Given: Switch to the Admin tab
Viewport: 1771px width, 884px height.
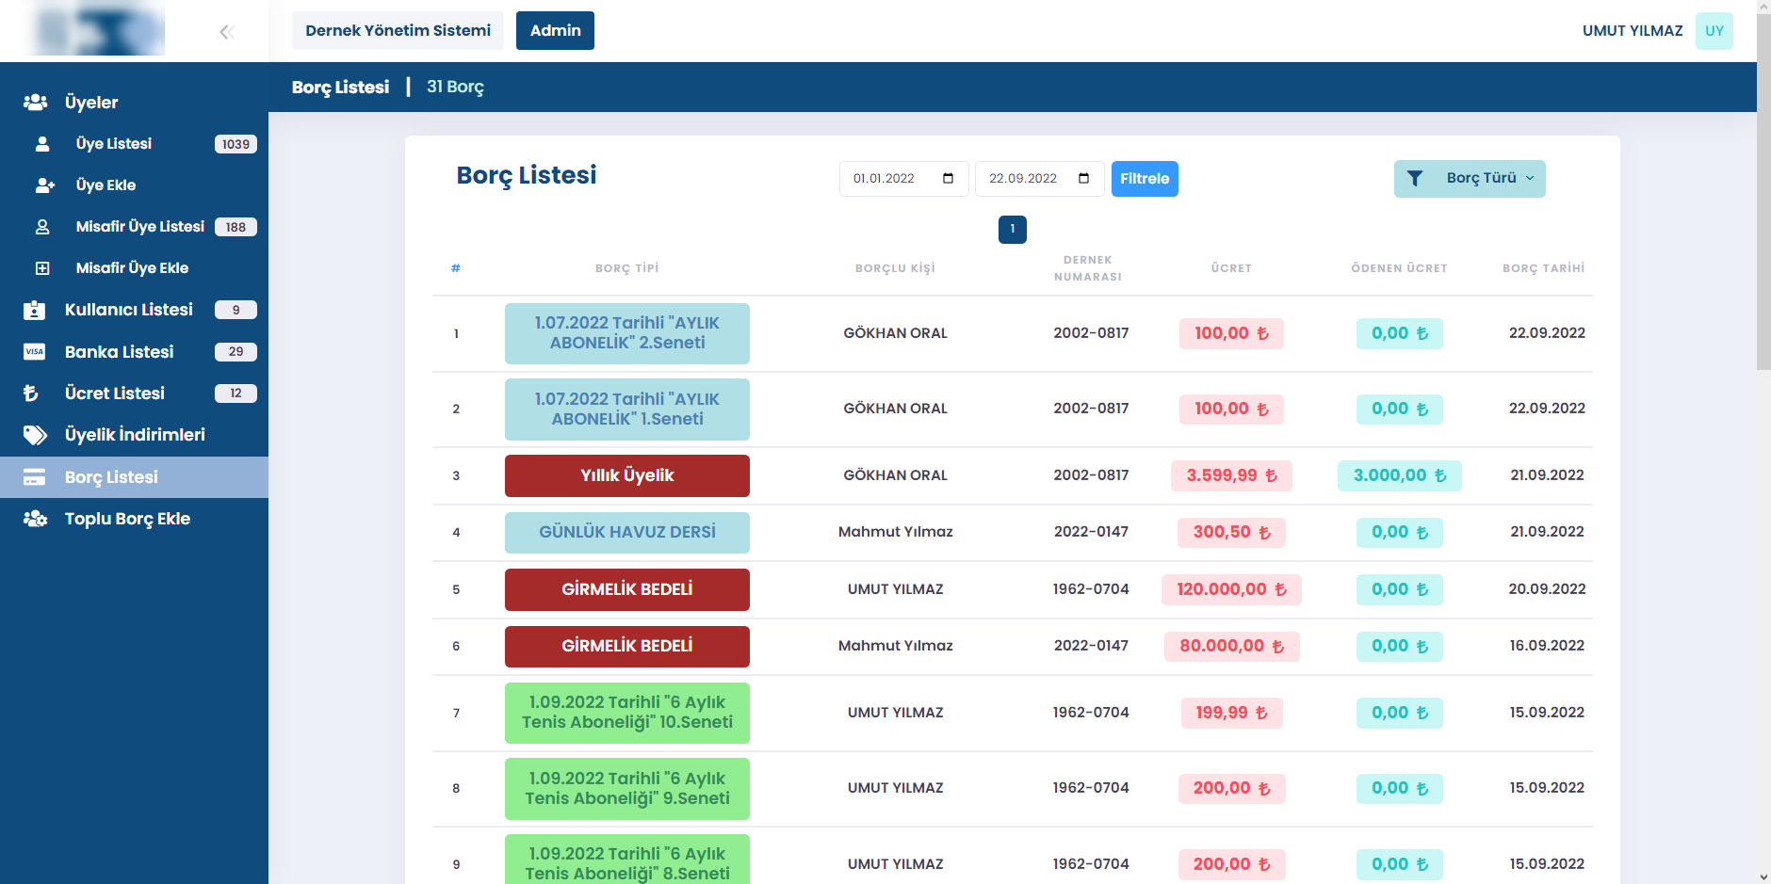Looking at the screenshot, I should (x=555, y=31).
